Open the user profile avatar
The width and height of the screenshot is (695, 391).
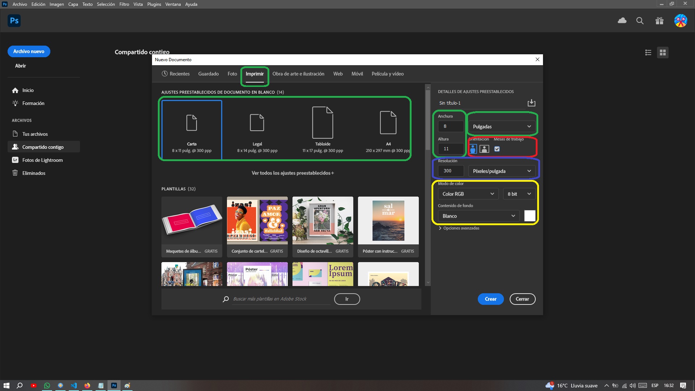(681, 21)
